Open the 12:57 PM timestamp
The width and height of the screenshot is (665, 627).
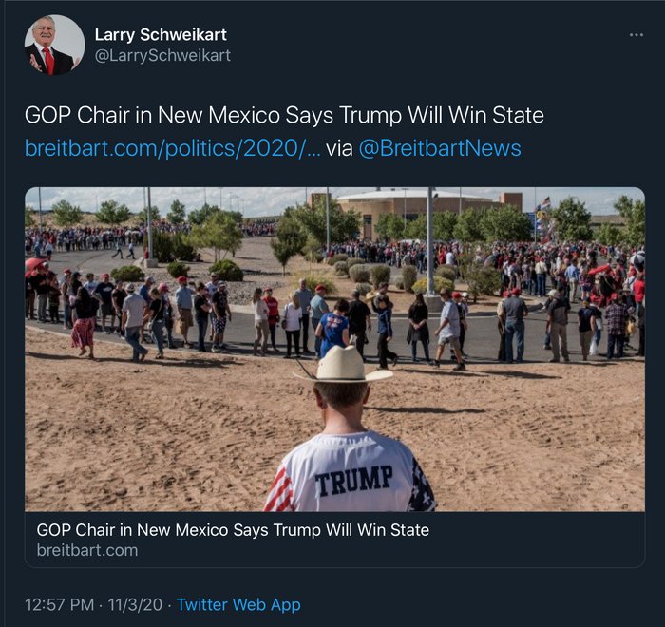[59, 604]
